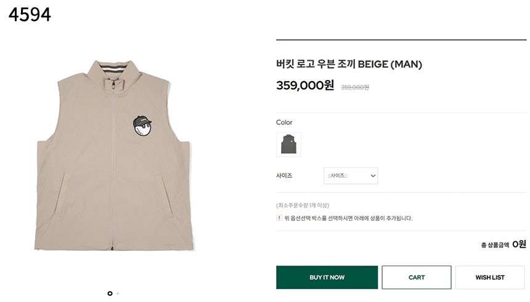530x302 pixels.
Task: Click the Color label
Action: (284, 122)
